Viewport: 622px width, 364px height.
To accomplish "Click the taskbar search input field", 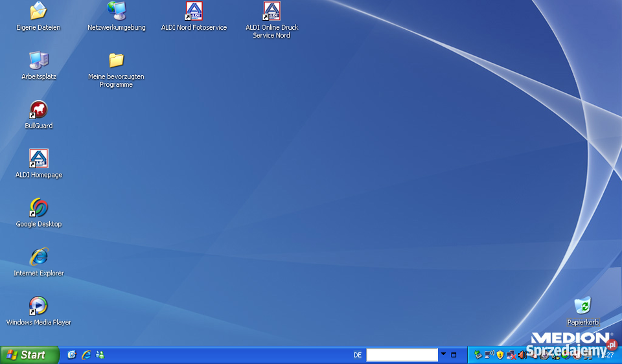I will 402,355.
